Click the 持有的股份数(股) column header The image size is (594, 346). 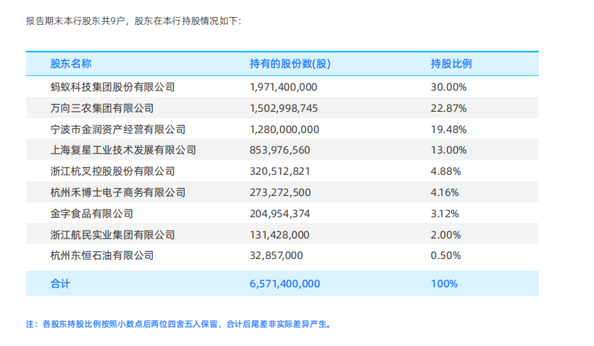point(290,64)
